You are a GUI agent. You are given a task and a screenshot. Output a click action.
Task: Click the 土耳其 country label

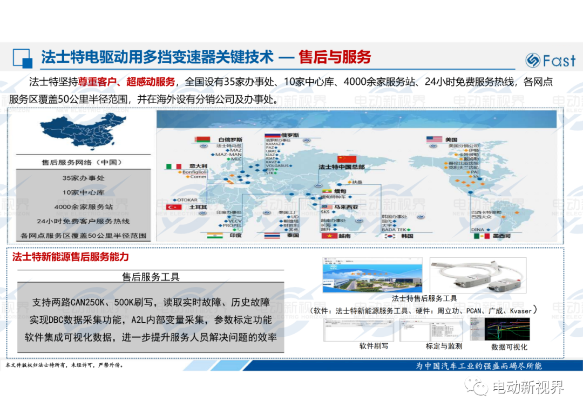pyautogui.click(x=198, y=207)
